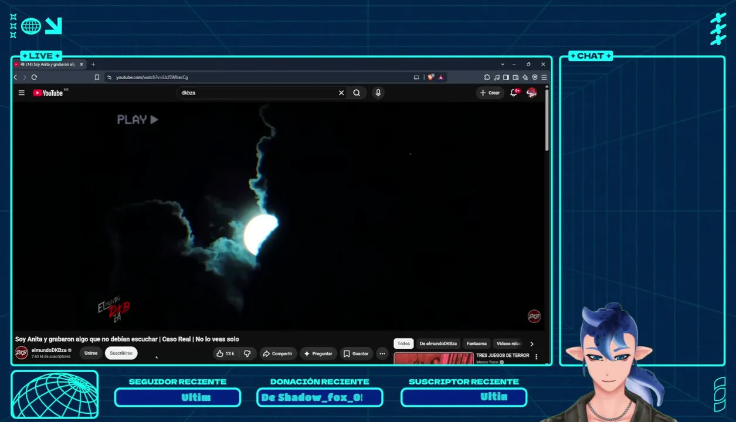
Task: Click inside the dkbza search field
Action: pos(257,93)
